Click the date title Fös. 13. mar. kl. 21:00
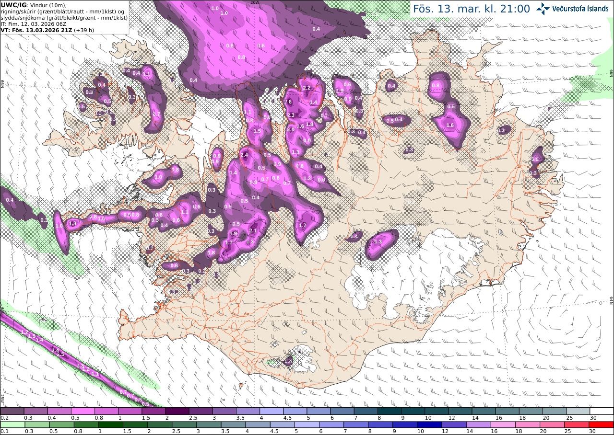This screenshot has height=435, width=614. coord(472,9)
